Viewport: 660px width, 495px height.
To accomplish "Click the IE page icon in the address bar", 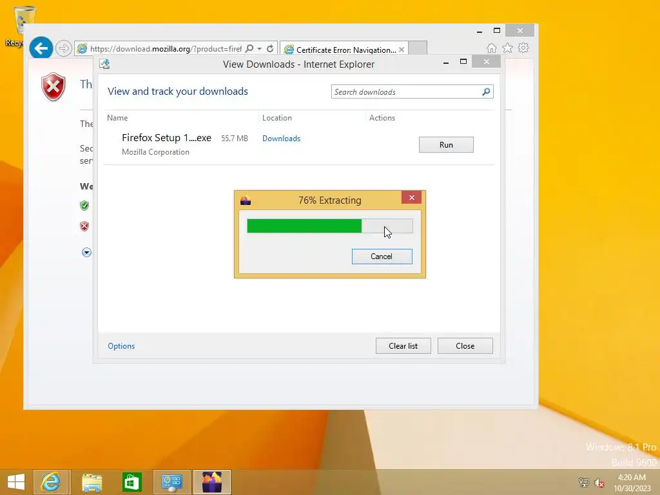I will coord(82,49).
